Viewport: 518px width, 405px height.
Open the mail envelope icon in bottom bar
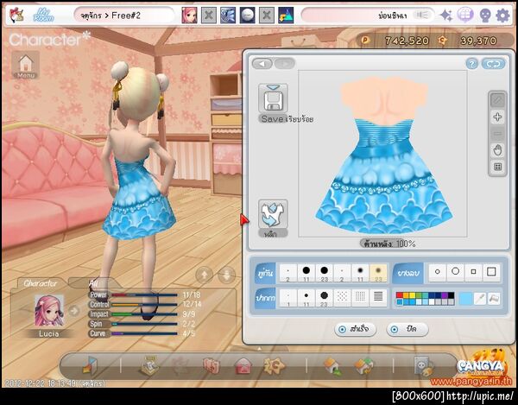243,366
